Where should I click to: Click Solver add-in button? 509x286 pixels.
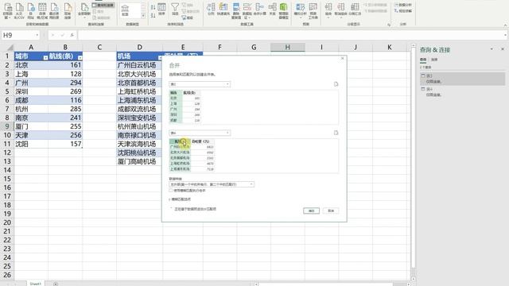click(x=403, y=11)
